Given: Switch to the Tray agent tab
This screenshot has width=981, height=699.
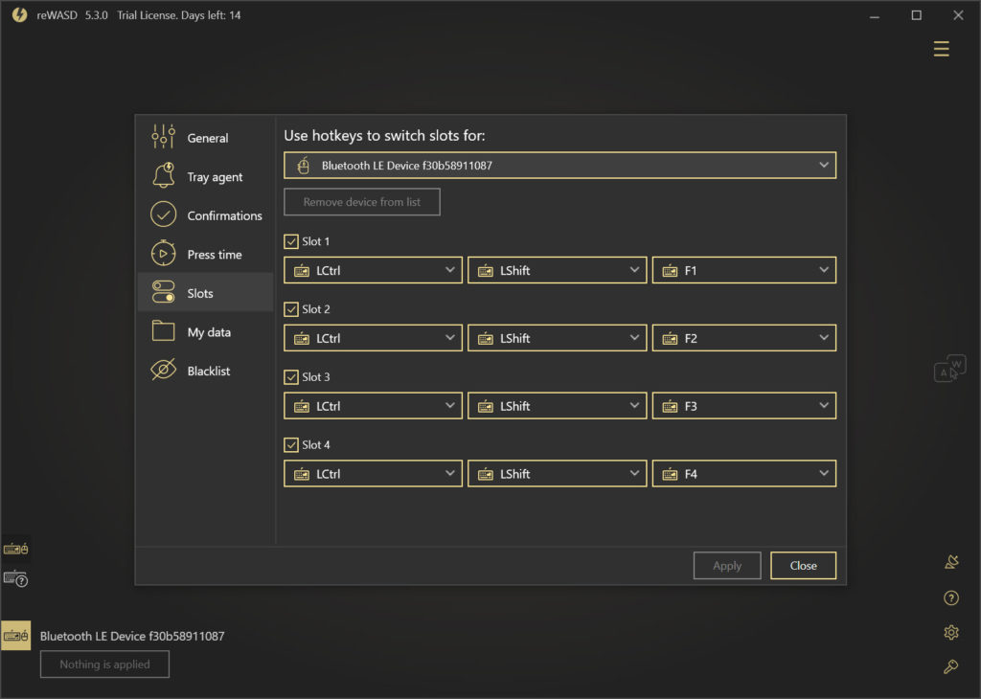Looking at the screenshot, I should tap(206, 176).
